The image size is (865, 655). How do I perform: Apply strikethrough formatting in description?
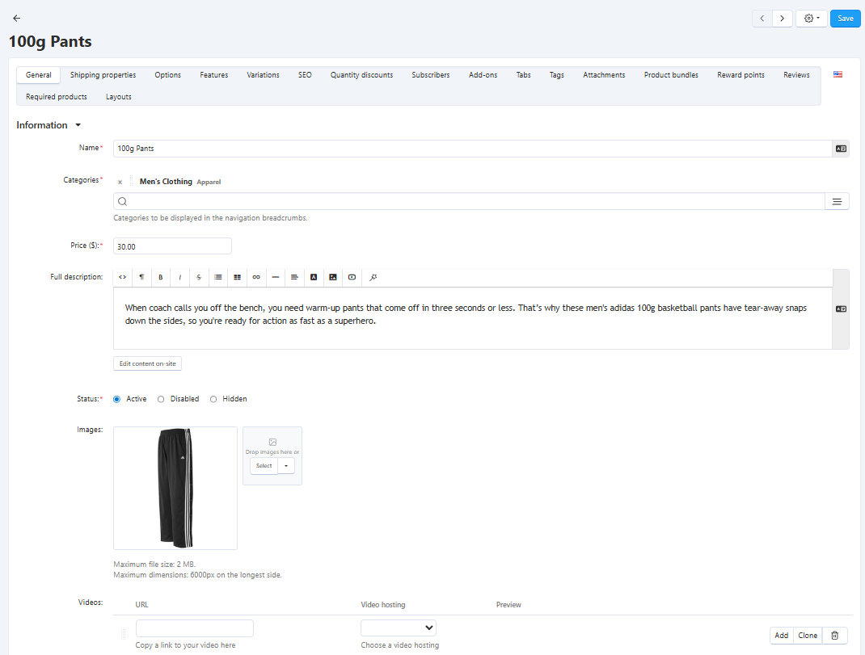199,277
